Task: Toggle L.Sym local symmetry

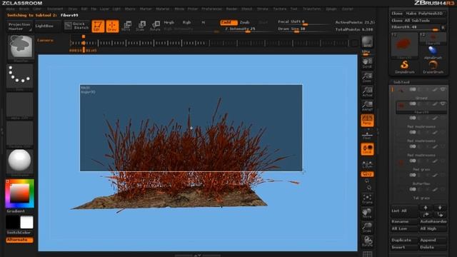Action: [367, 164]
